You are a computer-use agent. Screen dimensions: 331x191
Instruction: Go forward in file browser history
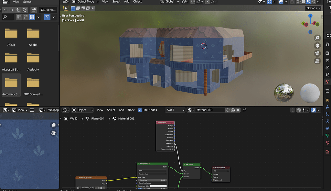coord(11,10)
